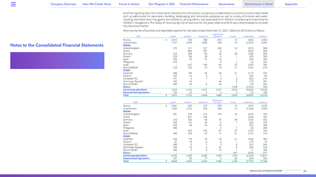Open the How We Create Value section

click(97, 4)
